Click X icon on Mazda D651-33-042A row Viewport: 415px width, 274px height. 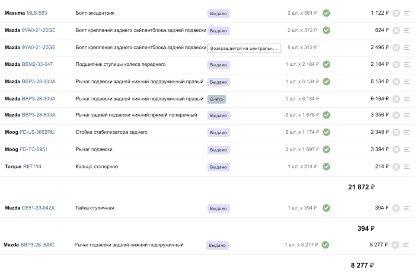[x=396, y=208]
